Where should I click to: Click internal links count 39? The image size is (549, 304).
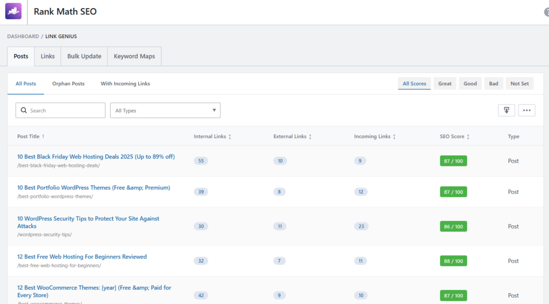click(x=201, y=192)
